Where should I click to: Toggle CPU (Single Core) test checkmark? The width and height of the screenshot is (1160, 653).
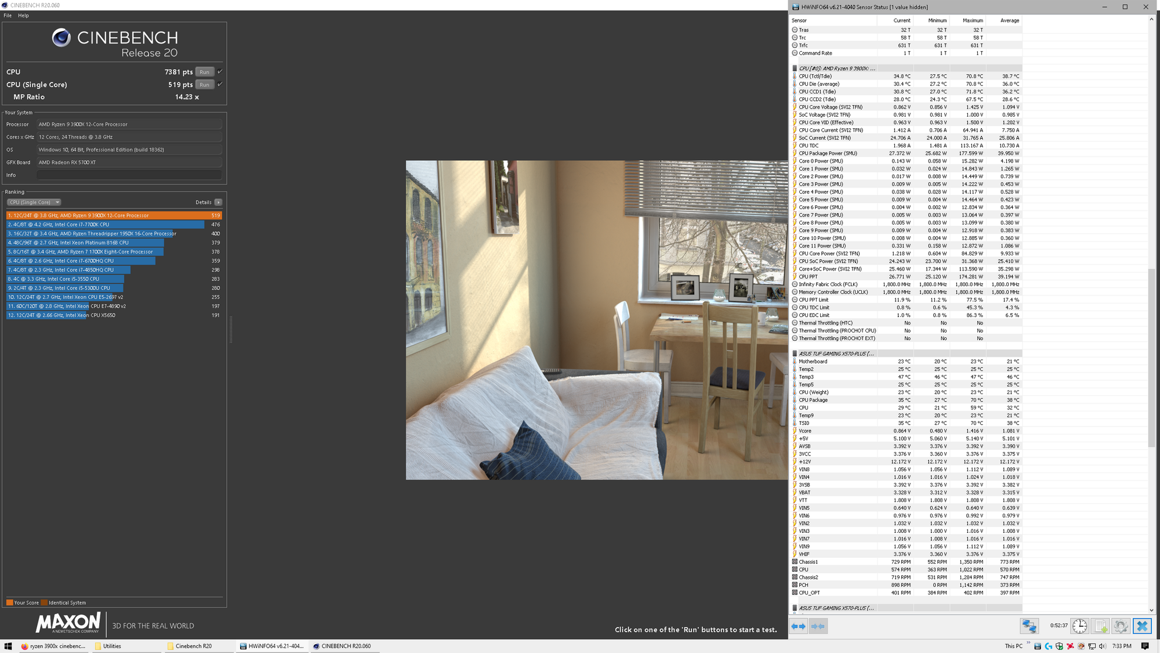coord(220,85)
